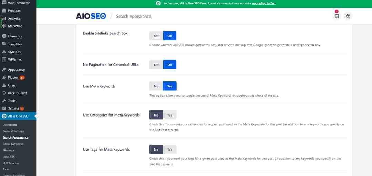This screenshot has width=372, height=176.
Task: Click the Settings sliders icon
Action: click(4, 109)
